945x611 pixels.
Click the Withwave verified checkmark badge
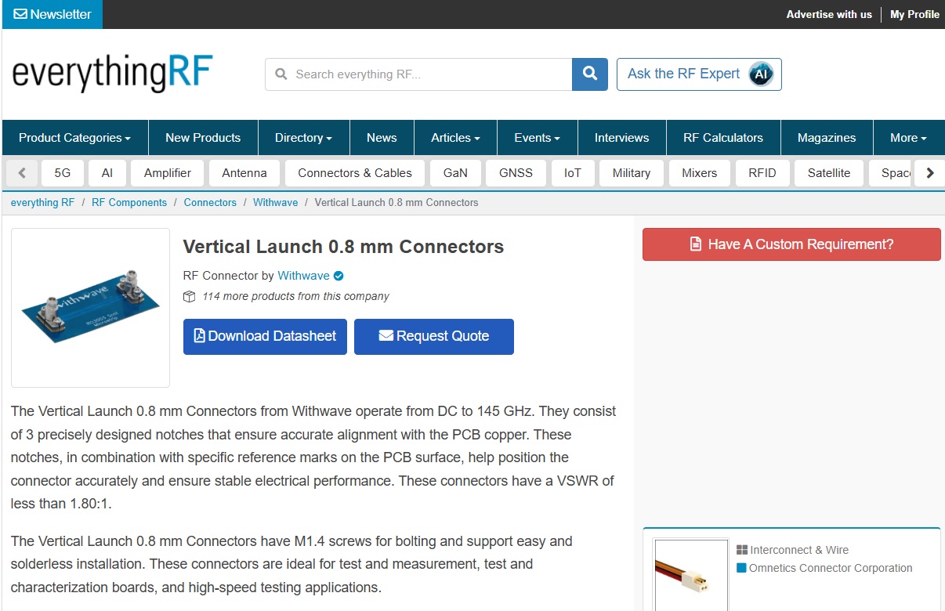[339, 276]
